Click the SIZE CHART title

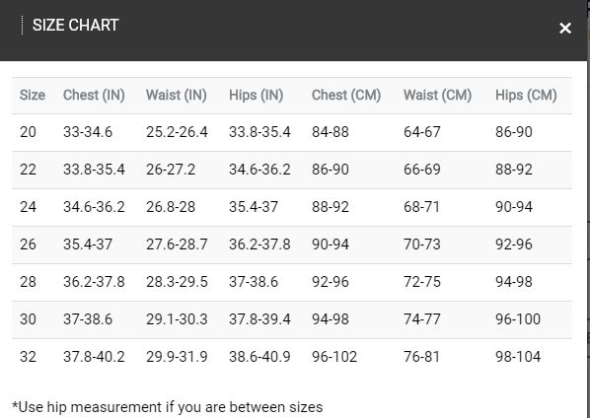[x=75, y=26]
